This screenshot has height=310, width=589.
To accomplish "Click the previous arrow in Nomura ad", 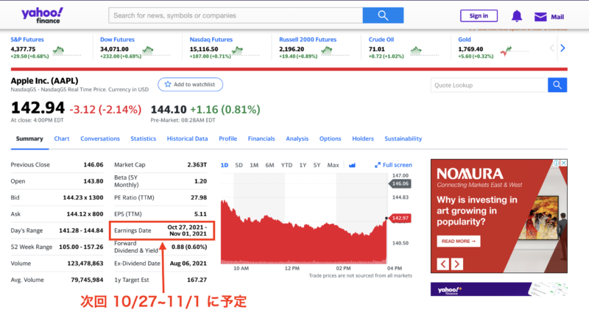I will [x=443, y=264].
